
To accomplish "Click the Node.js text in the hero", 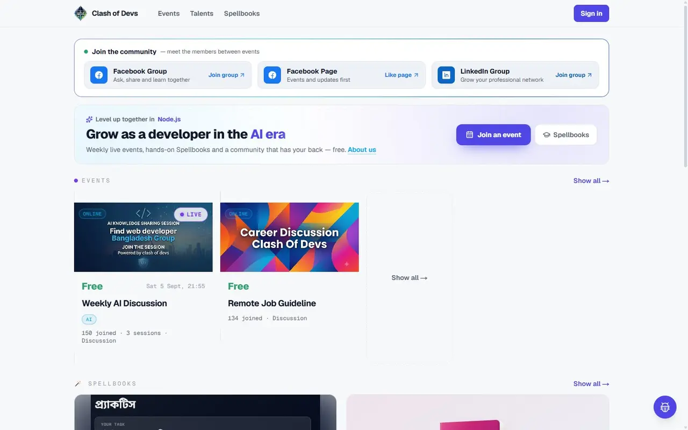I will click(x=169, y=119).
